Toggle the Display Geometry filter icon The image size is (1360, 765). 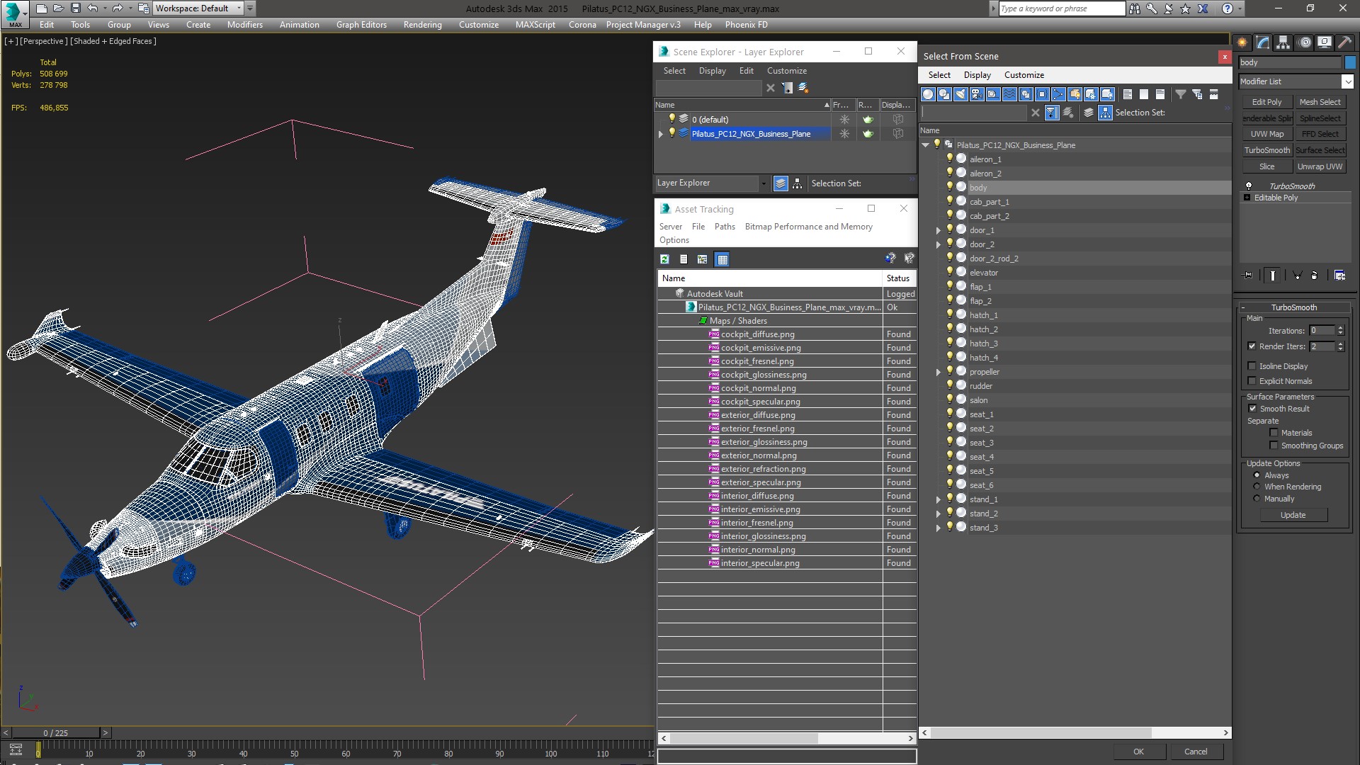tap(928, 94)
